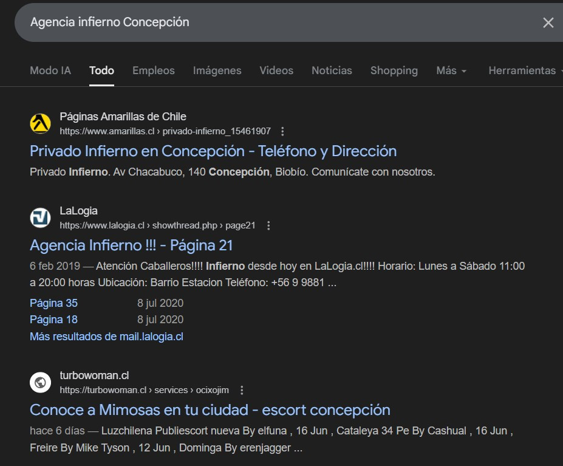The image size is (563, 466).
Task: Click the turbowoman.cl globe favicon
Action: [x=40, y=382]
